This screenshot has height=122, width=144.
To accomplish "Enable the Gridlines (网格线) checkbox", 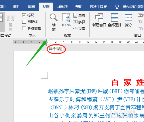I will tap(24, 22).
